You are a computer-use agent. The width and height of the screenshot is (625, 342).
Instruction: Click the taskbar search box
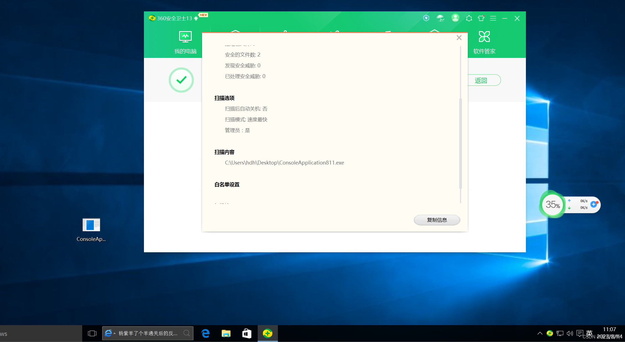[148, 333]
